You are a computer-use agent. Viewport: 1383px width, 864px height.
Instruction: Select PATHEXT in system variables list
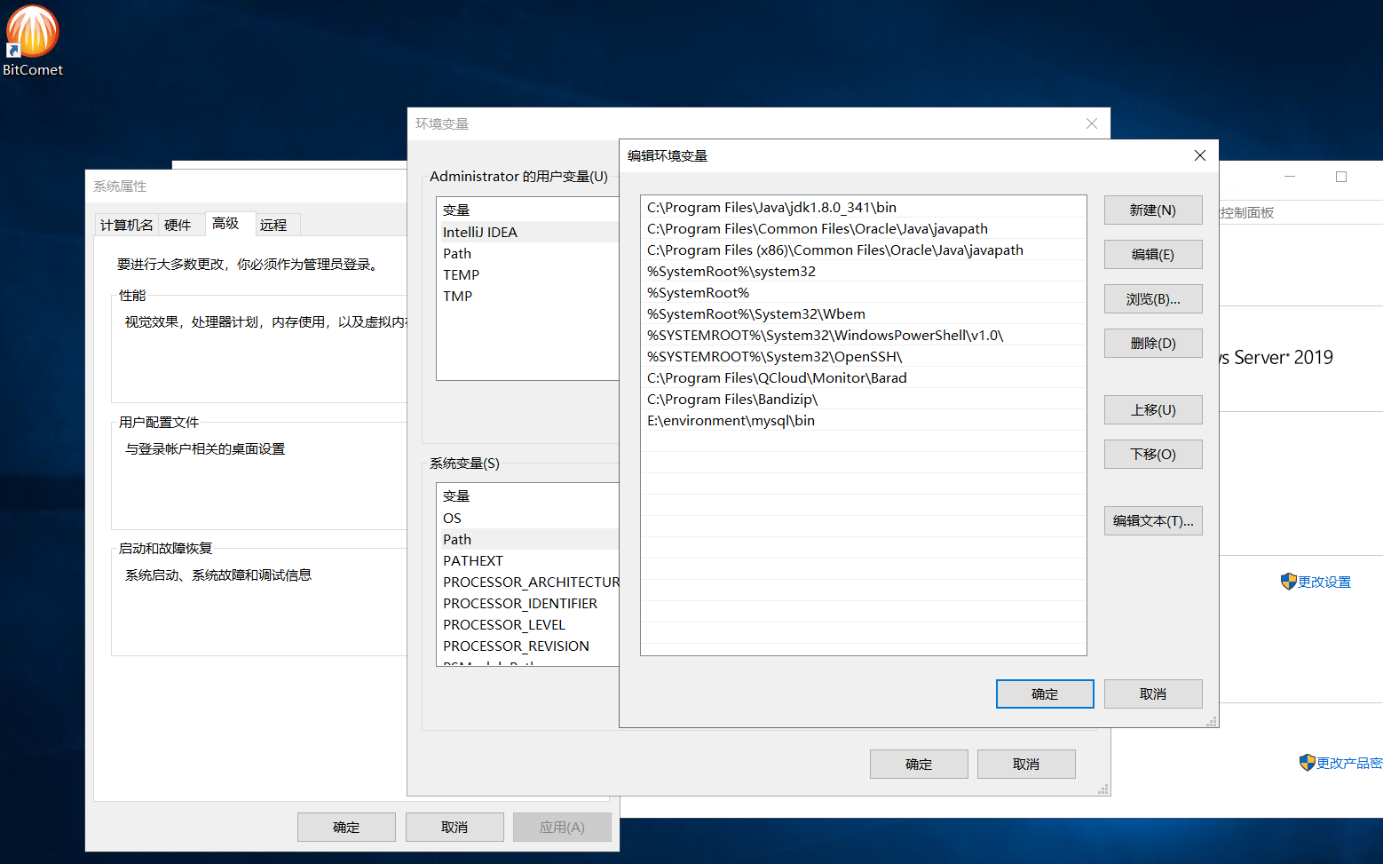(473, 561)
